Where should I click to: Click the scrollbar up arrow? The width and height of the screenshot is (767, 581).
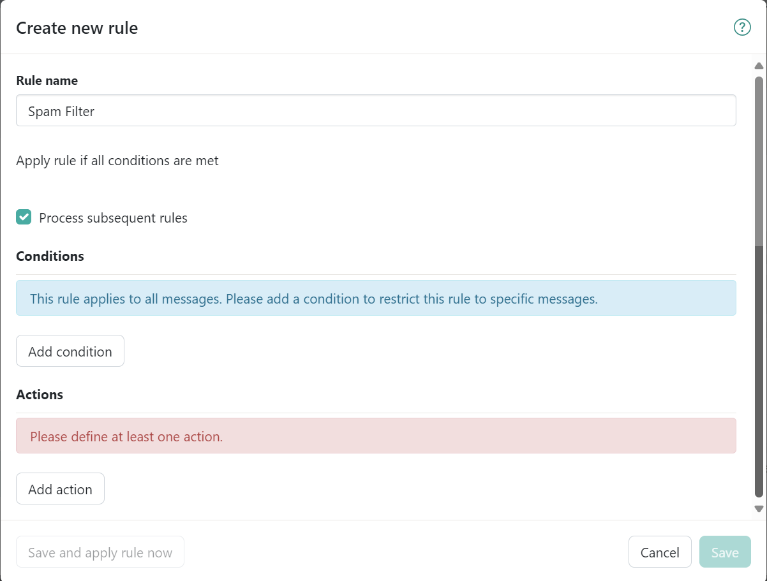[x=759, y=65]
